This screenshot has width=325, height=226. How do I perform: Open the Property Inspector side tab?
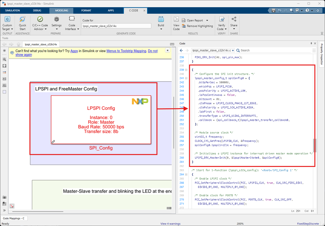(321, 54)
